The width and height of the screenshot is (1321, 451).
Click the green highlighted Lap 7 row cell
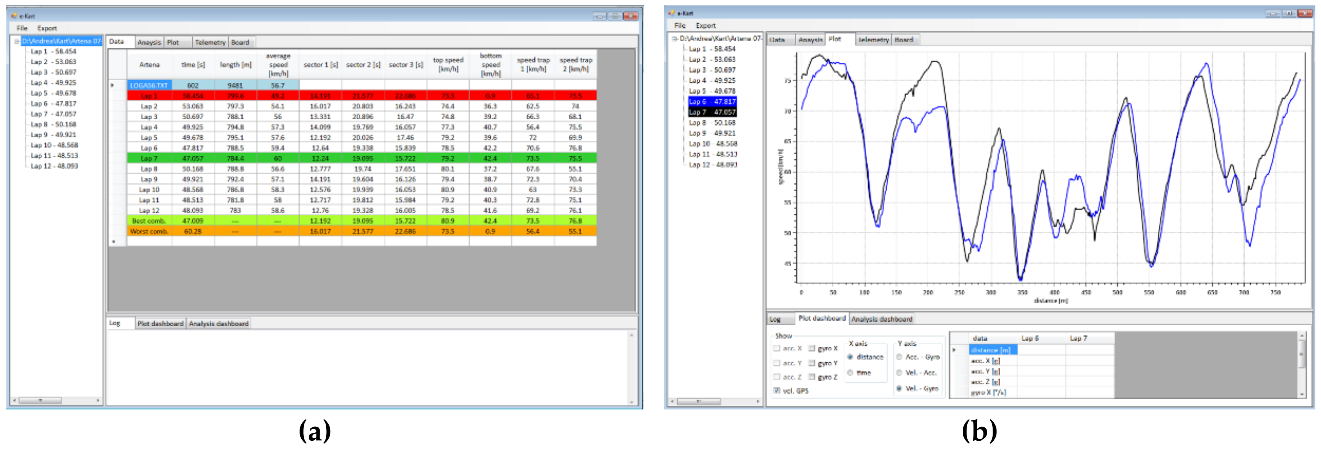pos(149,158)
